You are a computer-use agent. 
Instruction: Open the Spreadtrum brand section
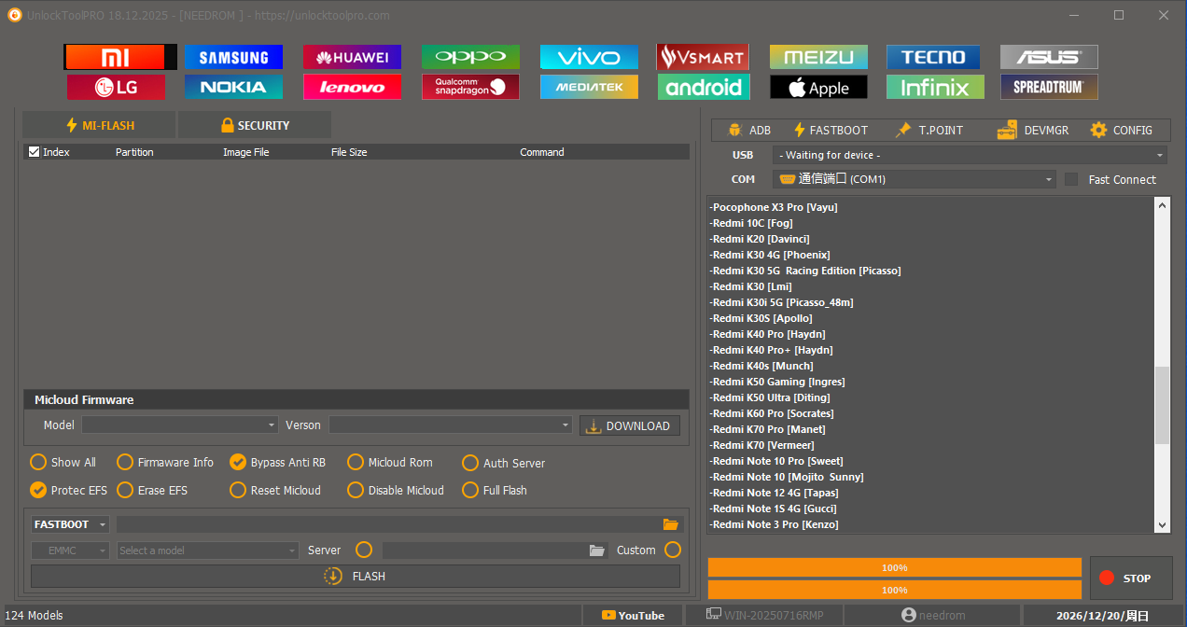(1049, 88)
